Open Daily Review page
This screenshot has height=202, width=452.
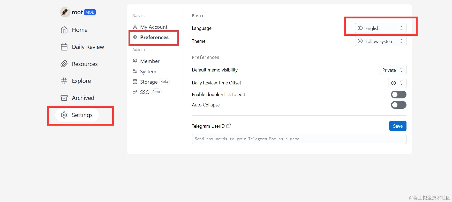point(82,47)
